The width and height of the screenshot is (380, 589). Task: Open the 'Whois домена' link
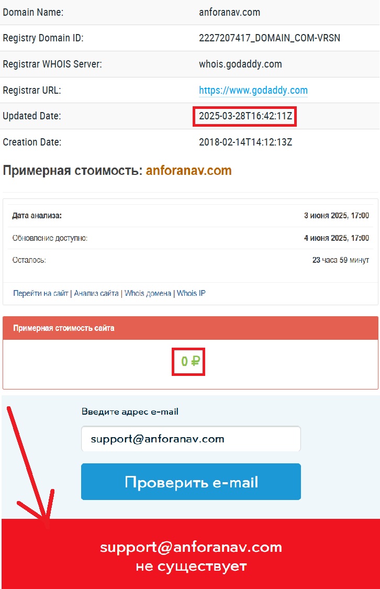click(148, 293)
